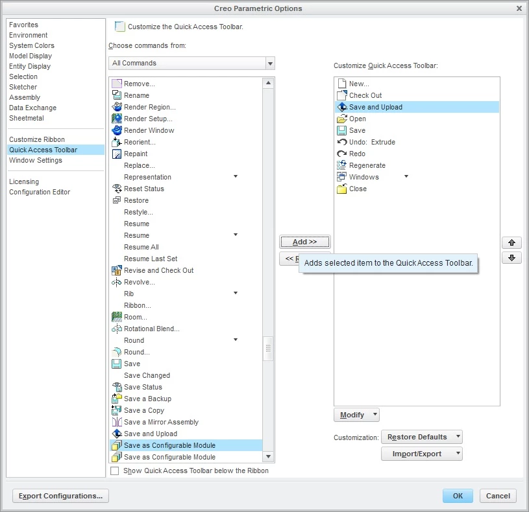Click the Save a Backup icon
This screenshot has height=512, width=529.
point(116,399)
